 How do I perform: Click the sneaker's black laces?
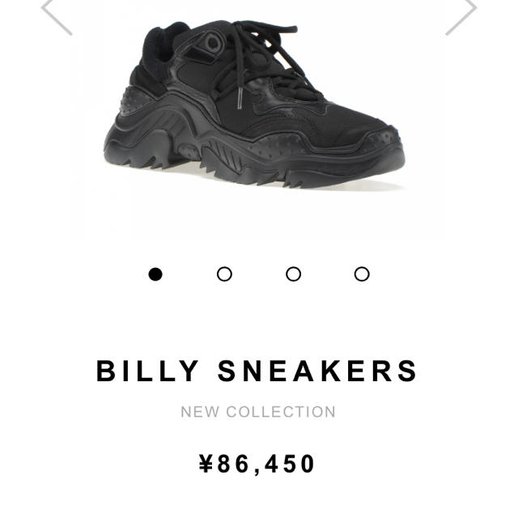pos(265,54)
